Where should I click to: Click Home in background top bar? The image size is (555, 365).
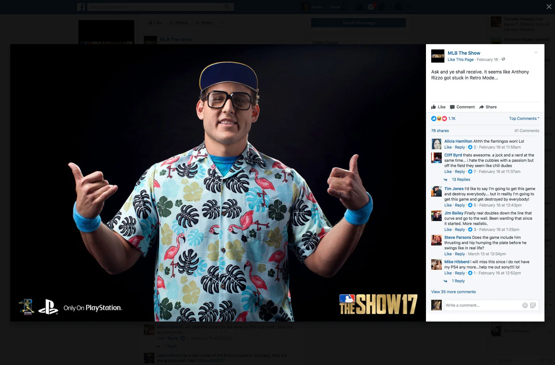pos(335,7)
